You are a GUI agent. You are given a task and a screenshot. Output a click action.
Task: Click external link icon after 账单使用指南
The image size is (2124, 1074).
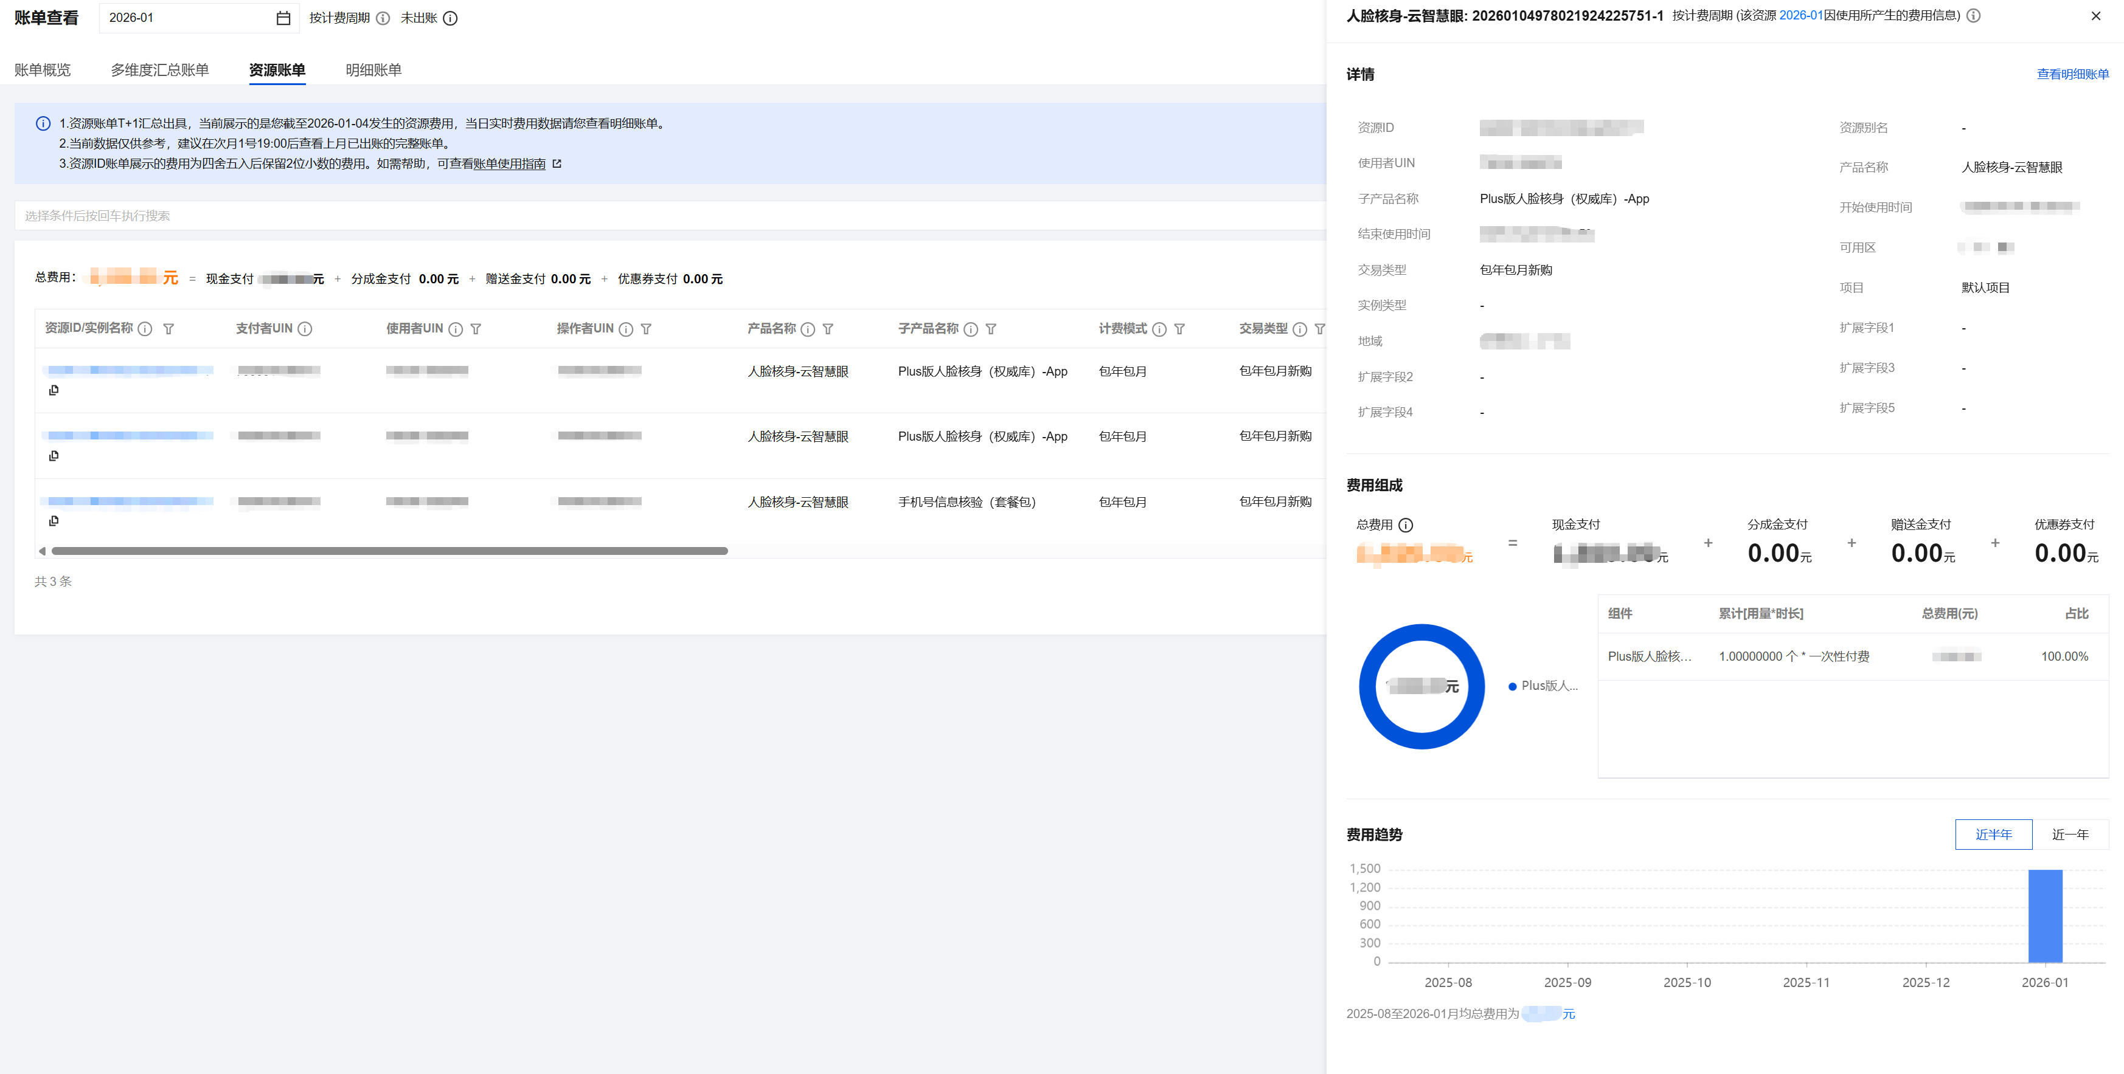557,164
